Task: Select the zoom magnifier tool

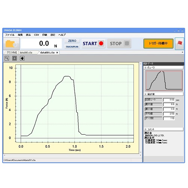Action: [7, 58]
